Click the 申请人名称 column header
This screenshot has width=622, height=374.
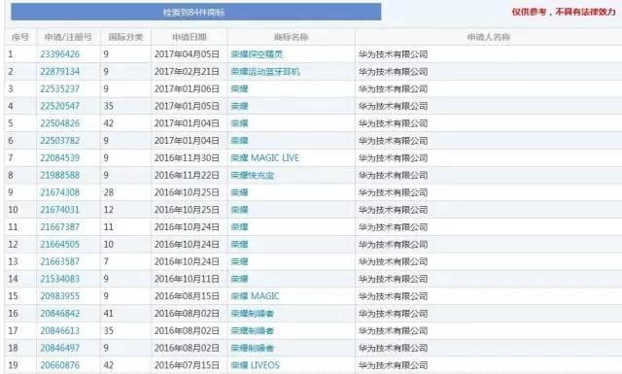click(x=489, y=37)
